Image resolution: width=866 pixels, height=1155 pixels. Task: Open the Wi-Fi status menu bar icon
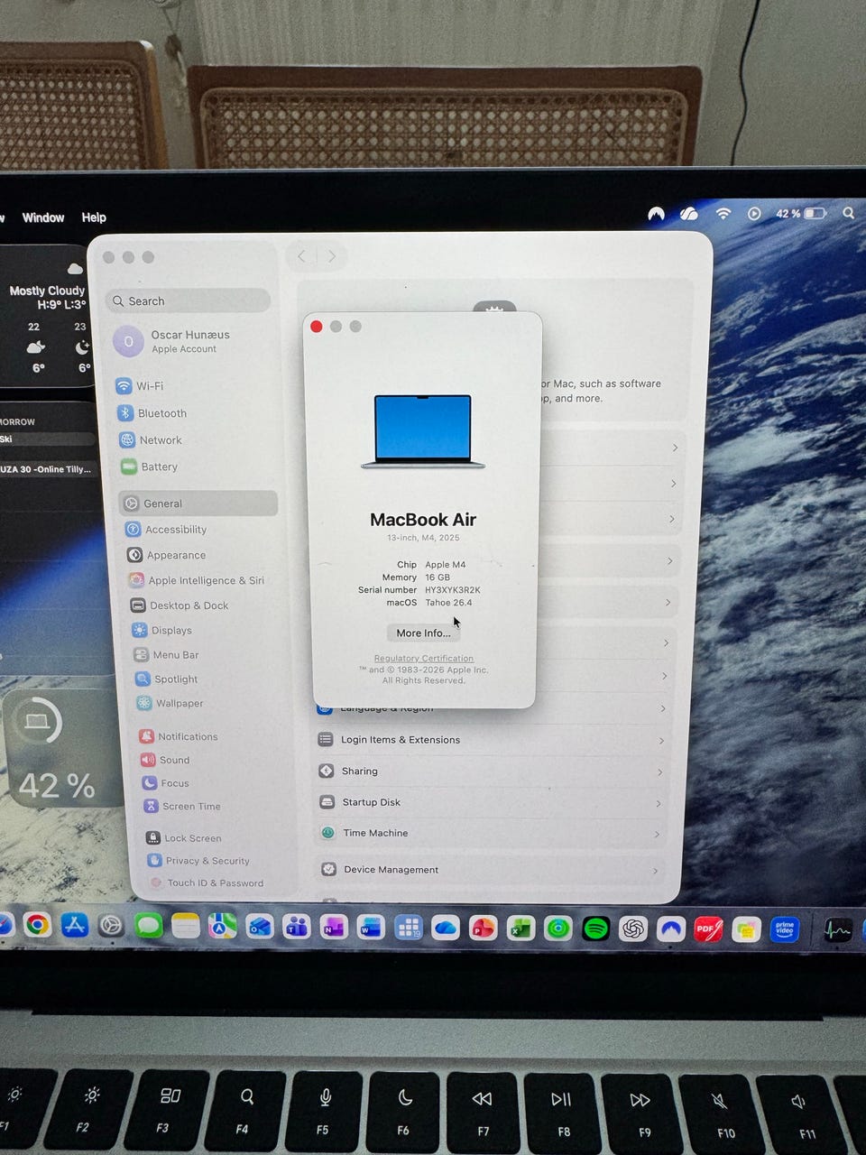click(723, 214)
